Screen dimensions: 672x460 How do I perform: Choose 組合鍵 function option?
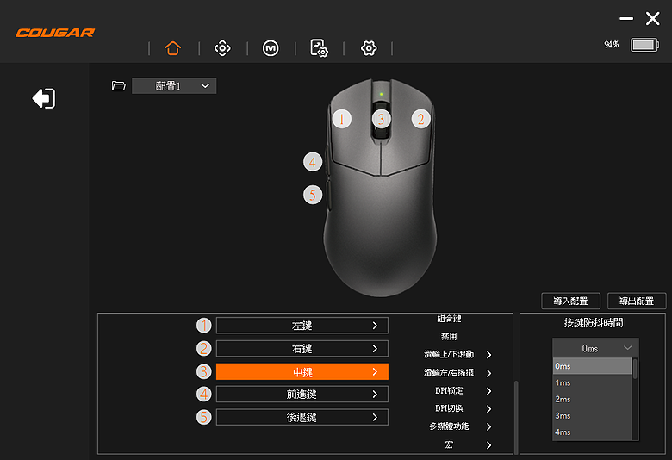[449, 319]
